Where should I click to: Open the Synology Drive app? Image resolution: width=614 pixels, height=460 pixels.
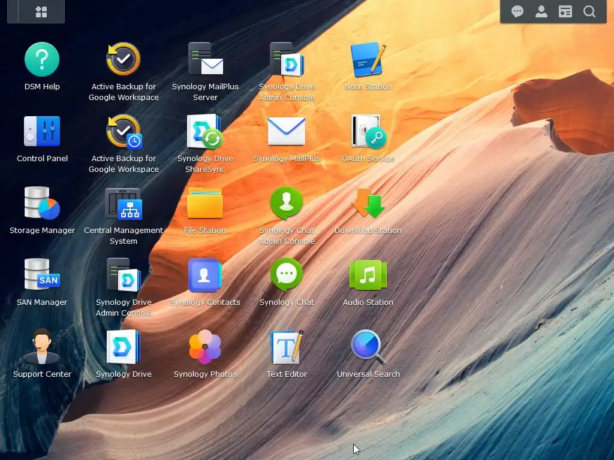pyautogui.click(x=124, y=347)
